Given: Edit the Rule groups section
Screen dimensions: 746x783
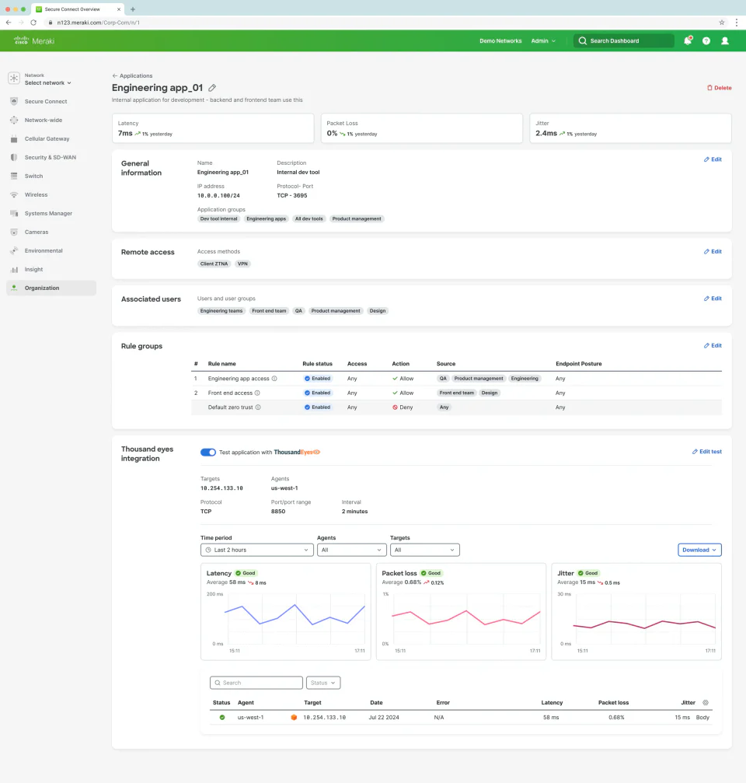Looking at the screenshot, I should tap(713, 345).
